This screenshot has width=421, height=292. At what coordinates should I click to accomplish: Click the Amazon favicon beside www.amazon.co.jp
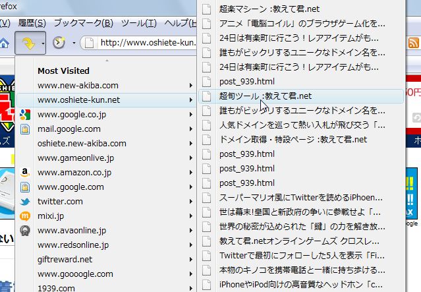[x=25, y=173]
